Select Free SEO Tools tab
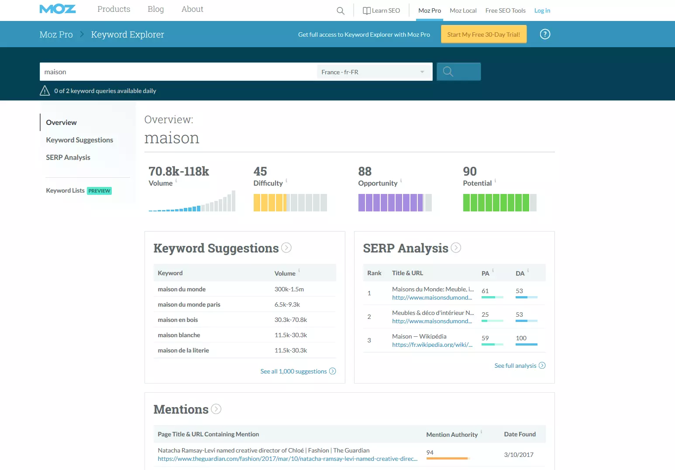Image resolution: width=675 pixels, height=470 pixels. [x=505, y=10]
